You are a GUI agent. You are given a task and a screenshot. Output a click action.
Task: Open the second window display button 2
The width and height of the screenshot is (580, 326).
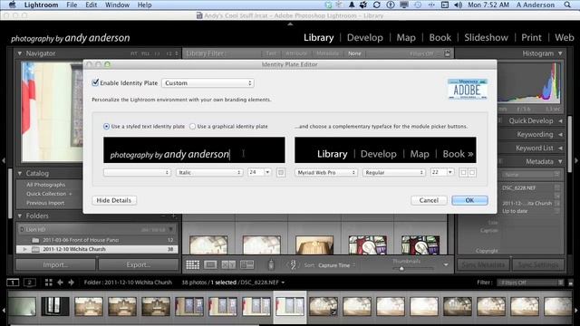(x=30, y=283)
